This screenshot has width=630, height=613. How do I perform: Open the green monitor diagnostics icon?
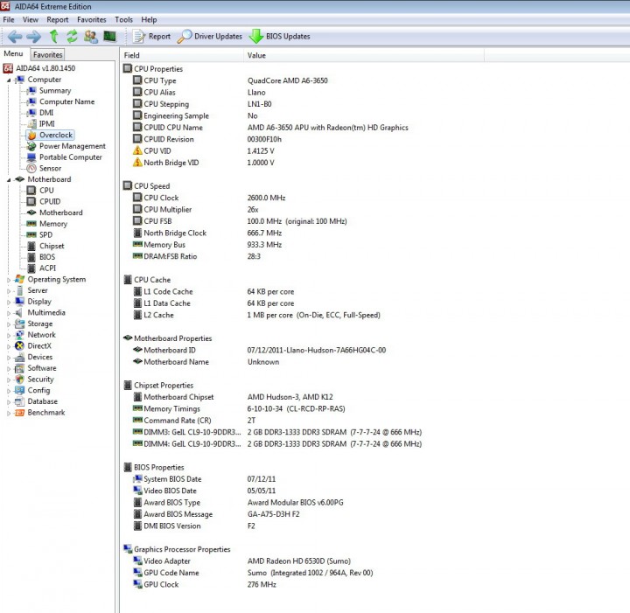coord(109,37)
